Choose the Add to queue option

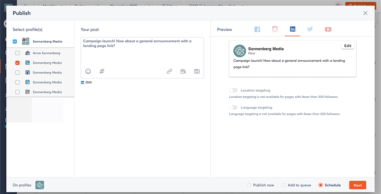[x=284, y=185]
